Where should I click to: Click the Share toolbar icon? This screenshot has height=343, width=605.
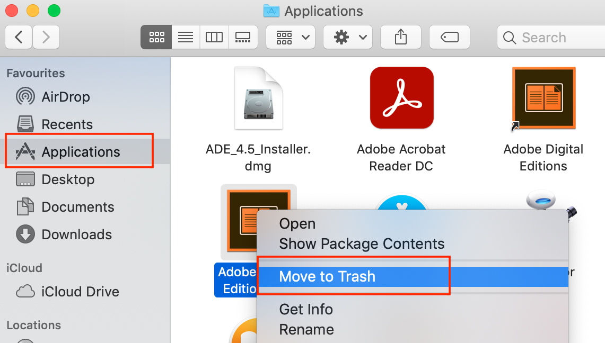tap(400, 38)
